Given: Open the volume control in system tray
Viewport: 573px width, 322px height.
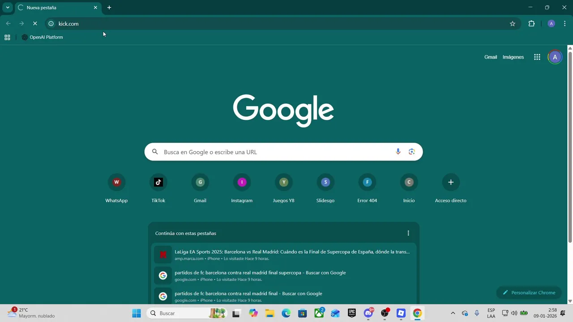Looking at the screenshot, I should pyautogui.click(x=514, y=313).
